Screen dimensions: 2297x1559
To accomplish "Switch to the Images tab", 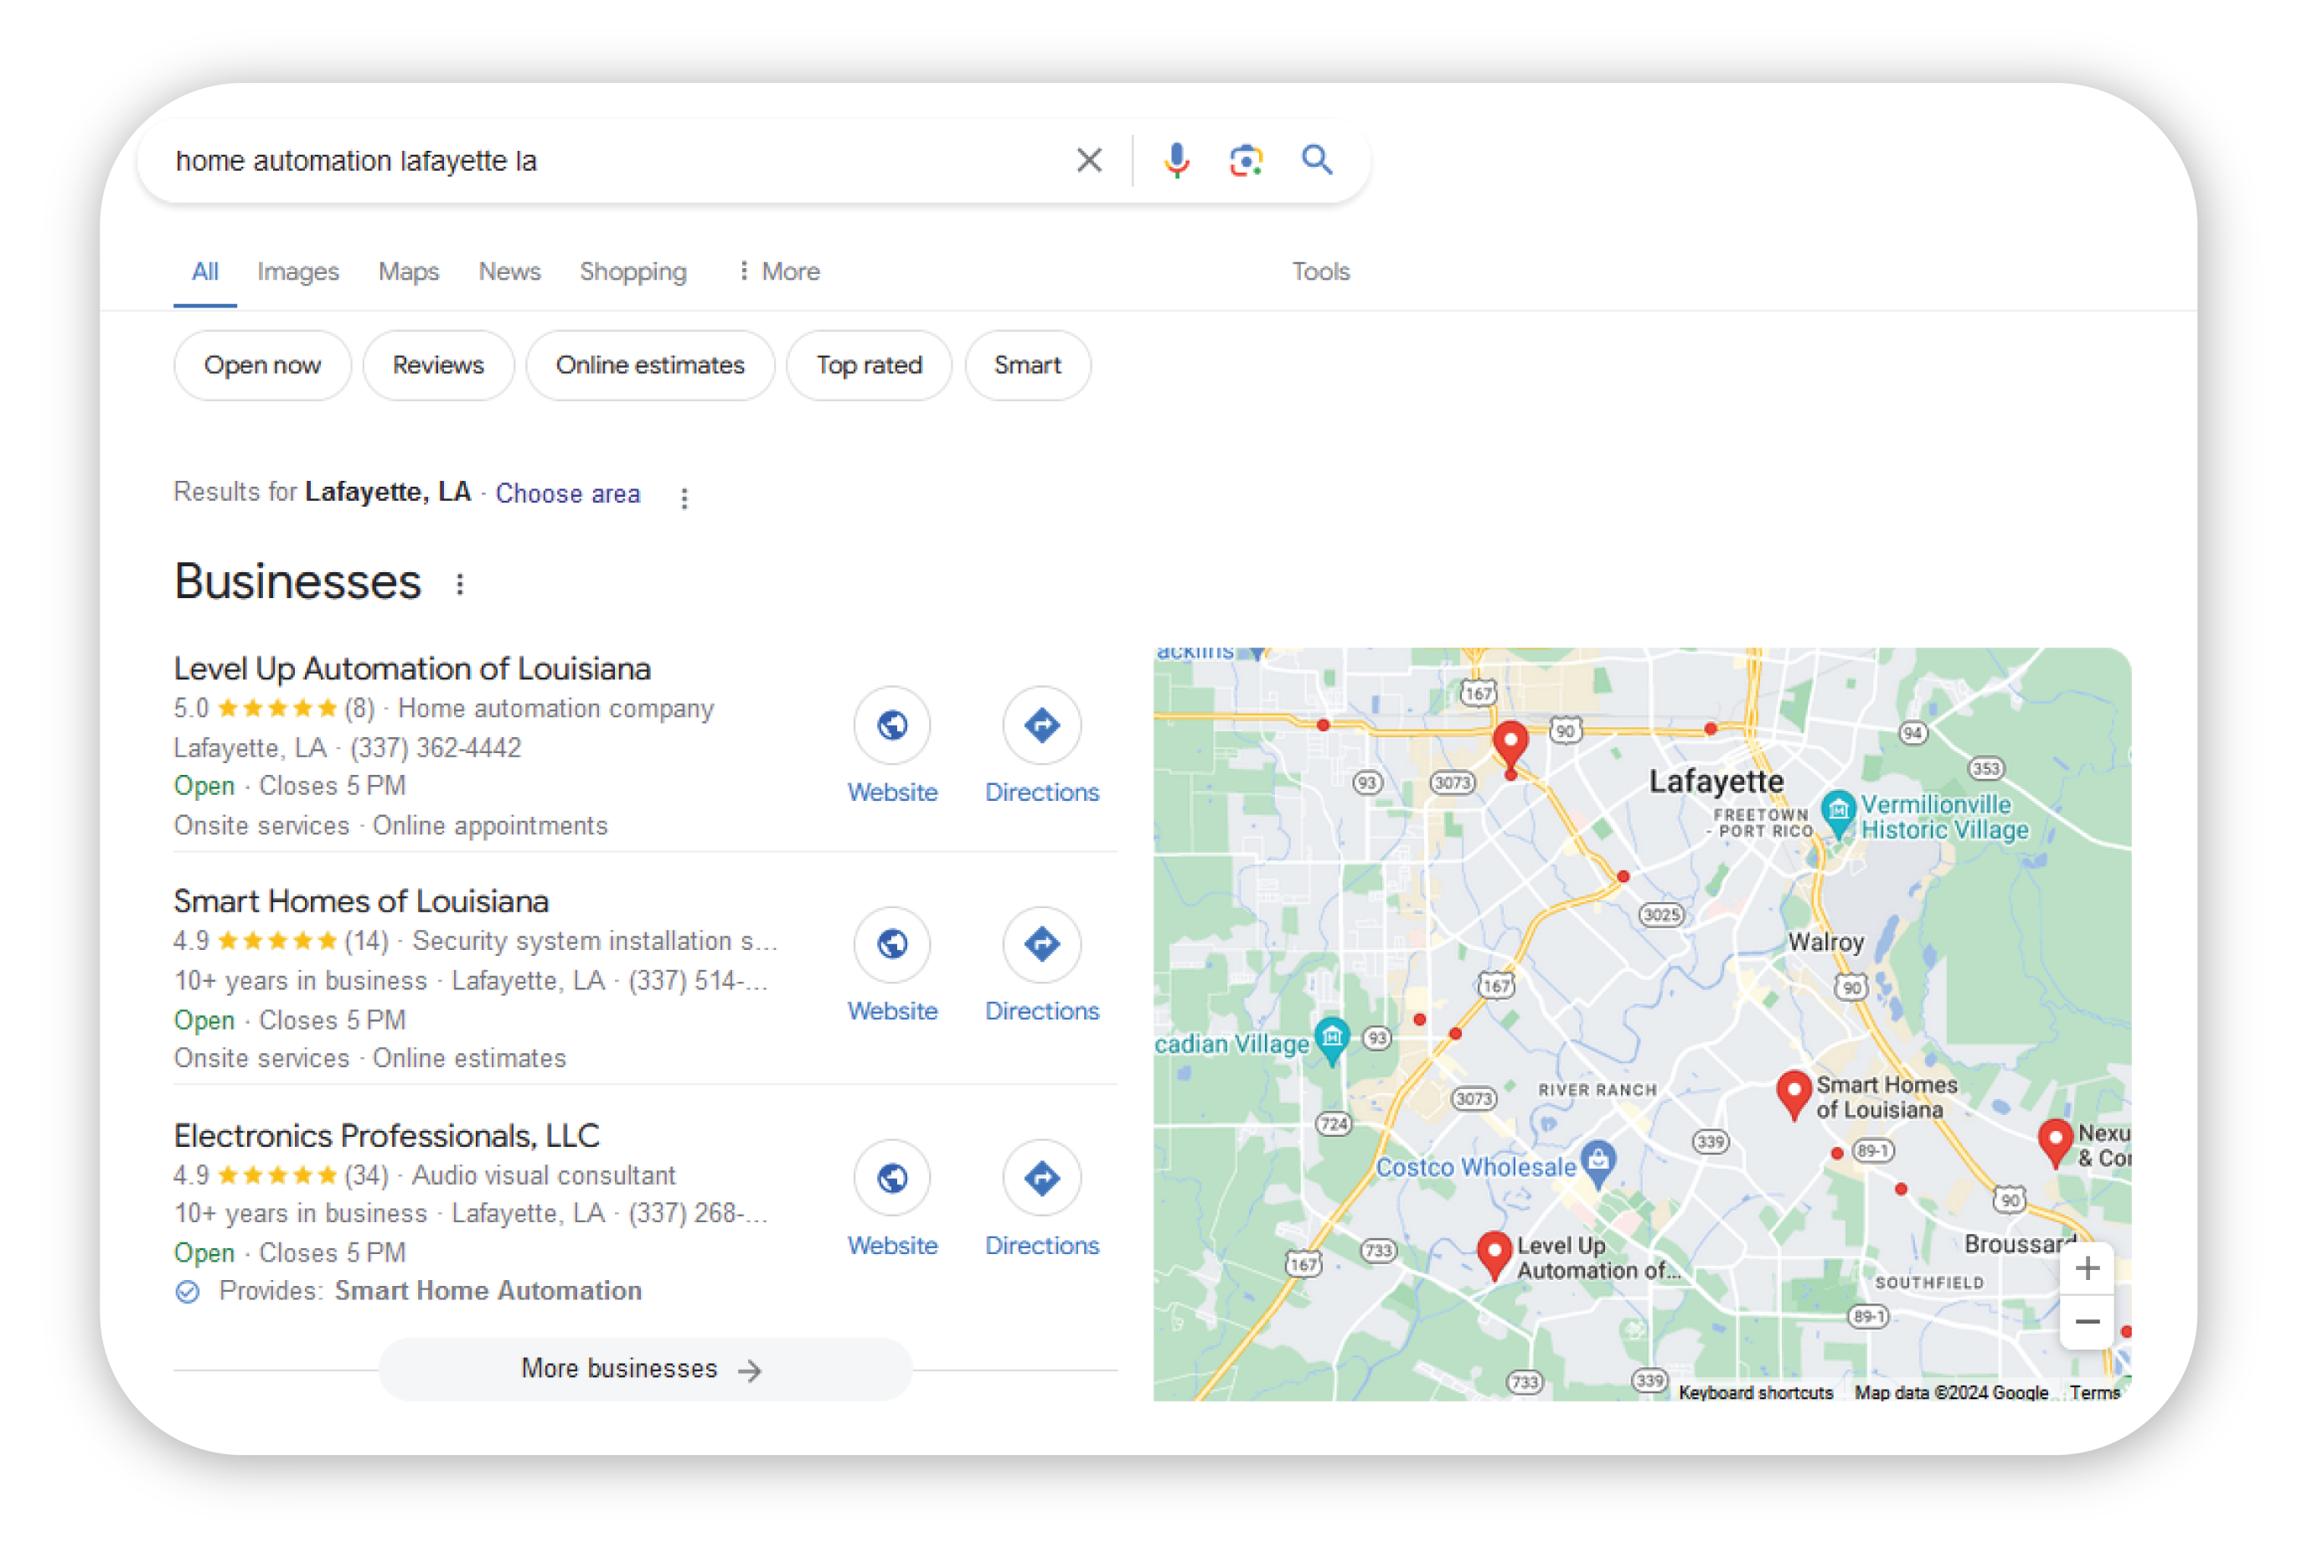I will pyautogui.click(x=297, y=271).
